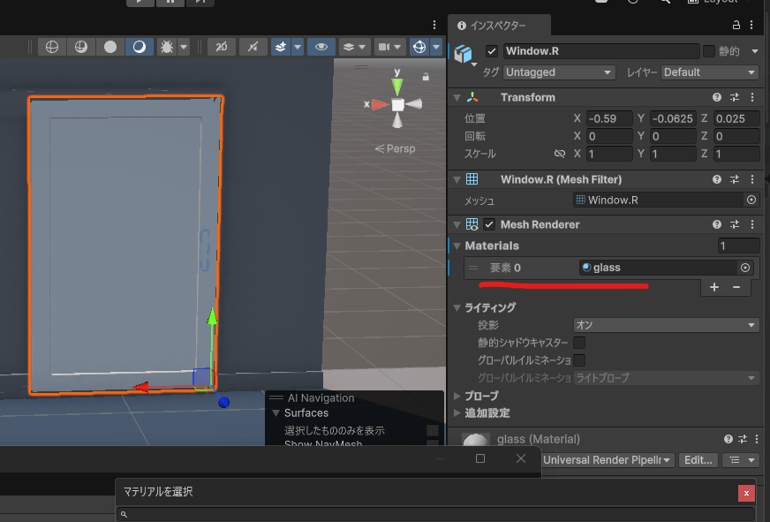This screenshot has width=770, height=522.
Task: Edit position X field -0.59
Action: (609, 118)
